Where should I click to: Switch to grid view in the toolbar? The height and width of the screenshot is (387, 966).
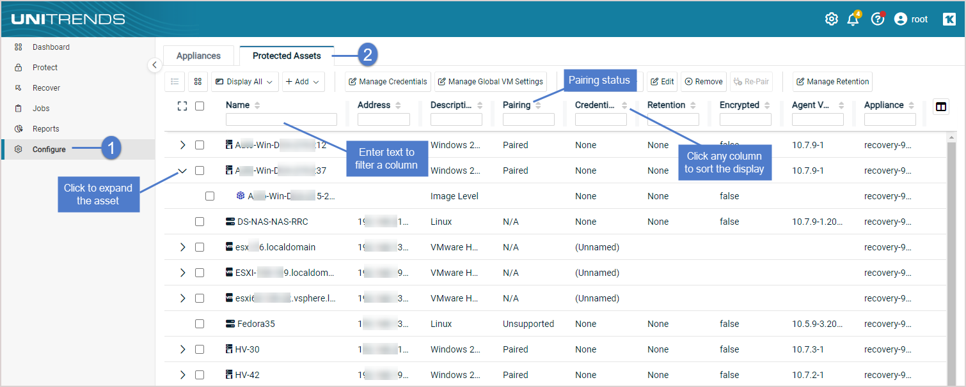pos(198,82)
